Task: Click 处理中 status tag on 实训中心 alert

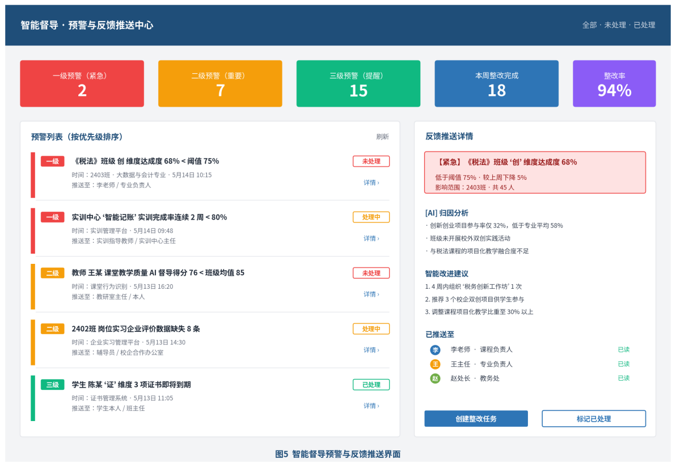Action: click(x=371, y=217)
